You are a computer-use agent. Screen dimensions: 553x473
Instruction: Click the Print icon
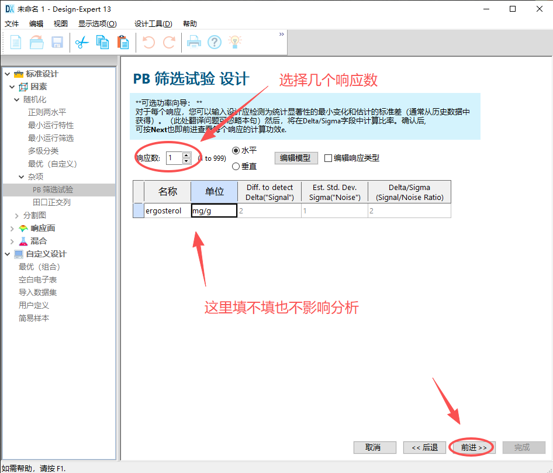tap(193, 42)
